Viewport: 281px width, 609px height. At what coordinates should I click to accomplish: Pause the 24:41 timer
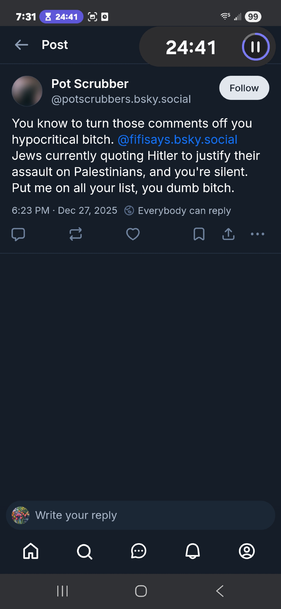point(255,47)
